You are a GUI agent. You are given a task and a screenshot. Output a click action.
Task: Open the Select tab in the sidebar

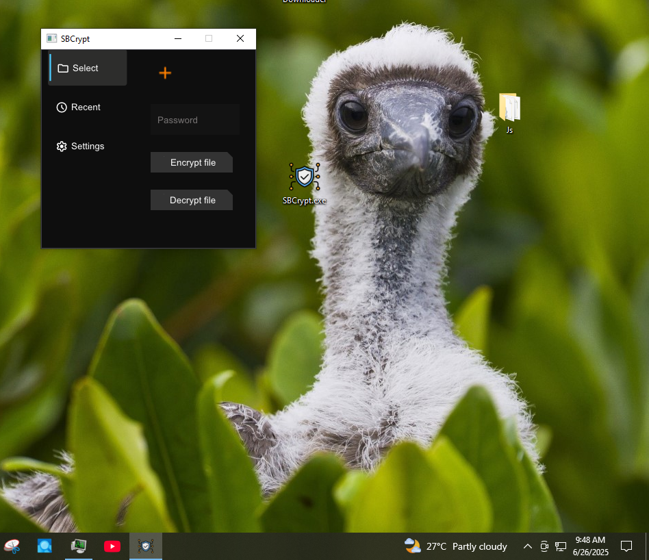(87, 68)
